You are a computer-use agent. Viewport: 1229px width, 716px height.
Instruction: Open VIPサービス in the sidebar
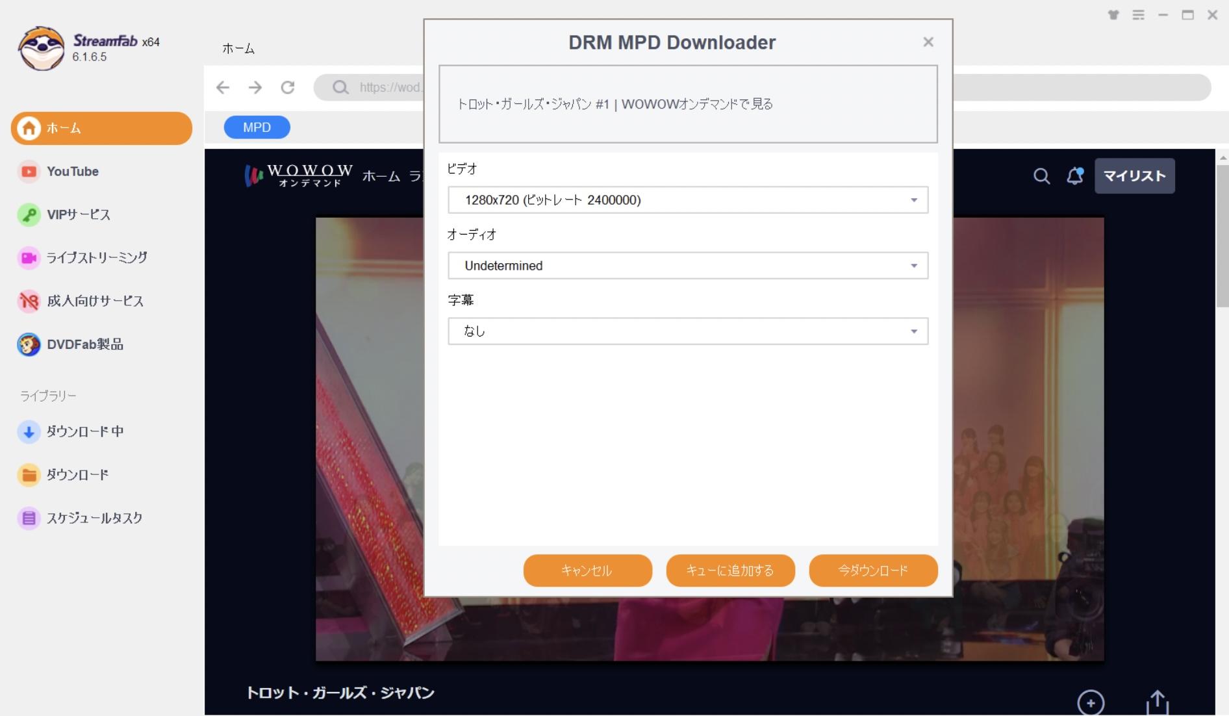tap(78, 214)
